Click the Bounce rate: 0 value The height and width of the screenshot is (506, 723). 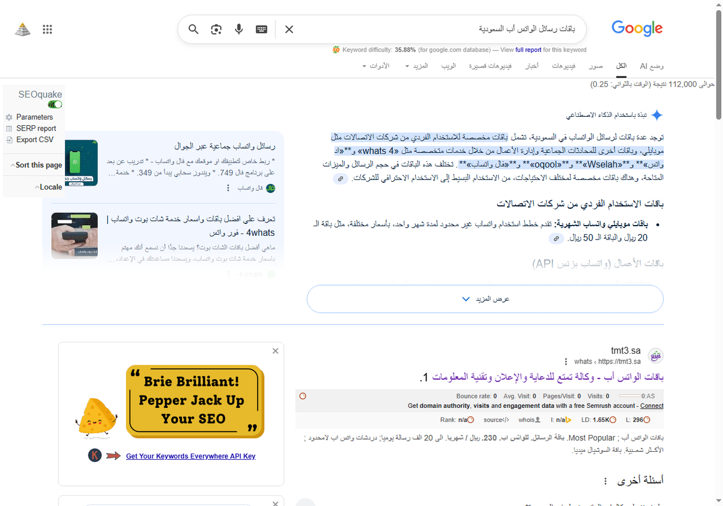(477, 396)
